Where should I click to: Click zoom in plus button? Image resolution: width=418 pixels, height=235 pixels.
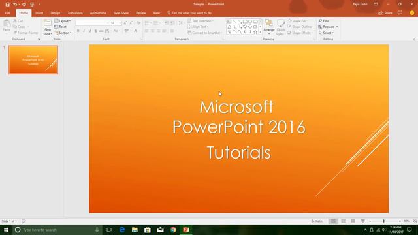pos(400,221)
